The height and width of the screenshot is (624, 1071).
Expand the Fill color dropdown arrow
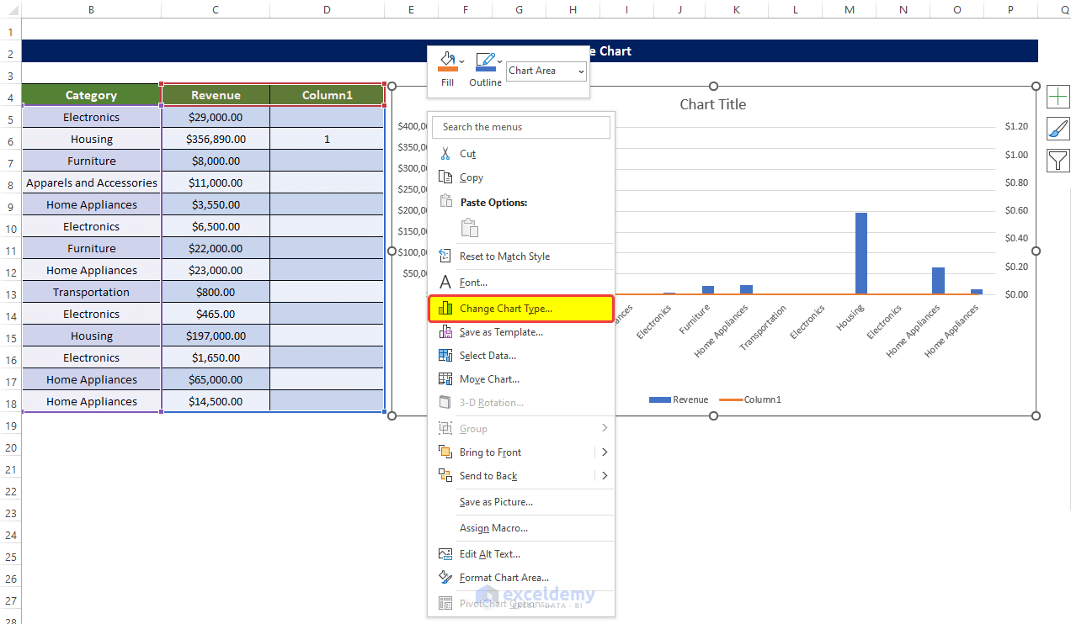pyautogui.click(x=461, y=61)
